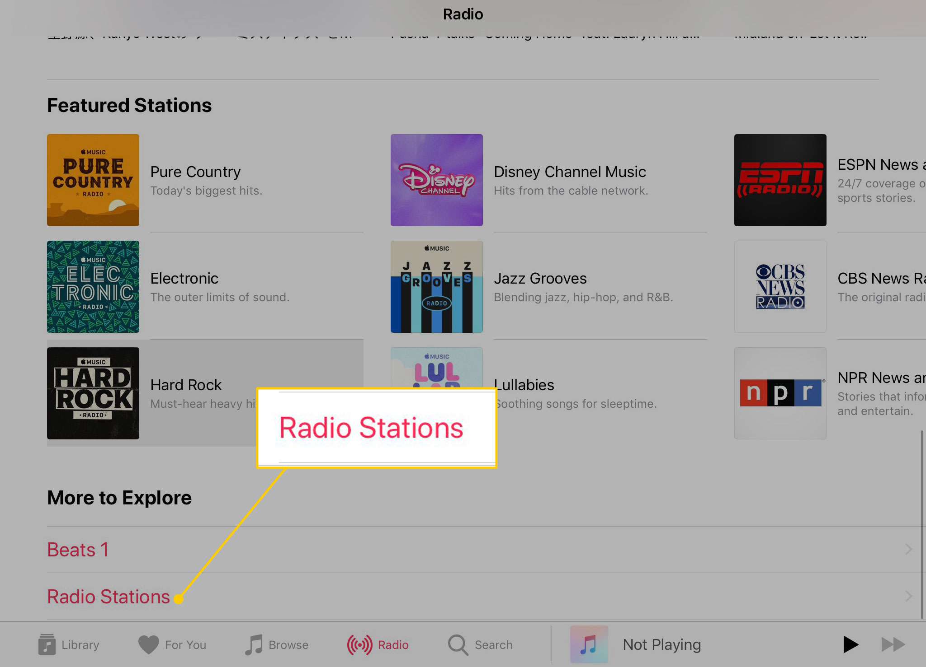Open the Pure Country station artwork

coord(93,180)
